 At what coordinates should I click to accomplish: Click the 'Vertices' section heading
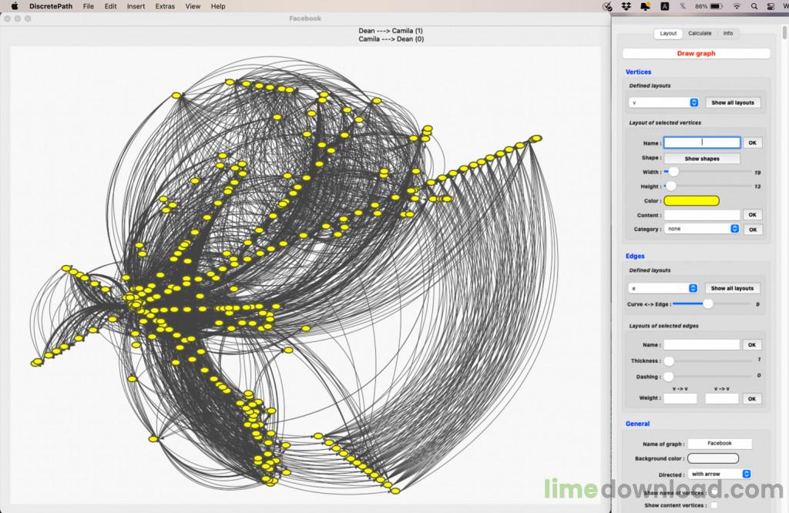[x=638, y=72]
